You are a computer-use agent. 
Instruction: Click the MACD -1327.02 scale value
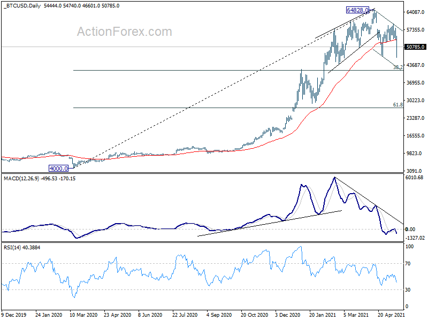414,238
